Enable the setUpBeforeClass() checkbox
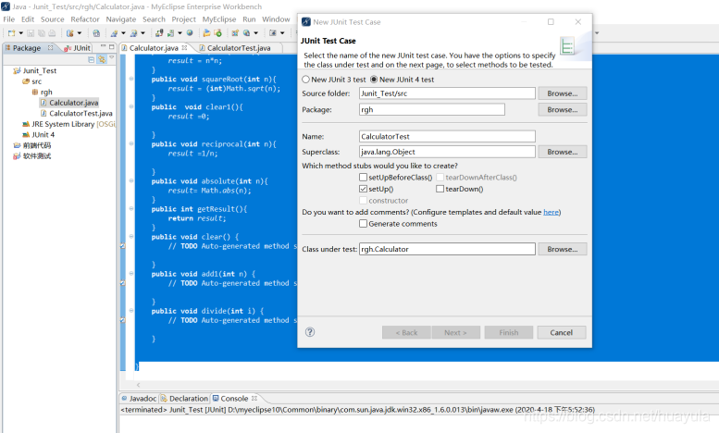This screenshot has height=433, width=719. [x=363, y=177]
